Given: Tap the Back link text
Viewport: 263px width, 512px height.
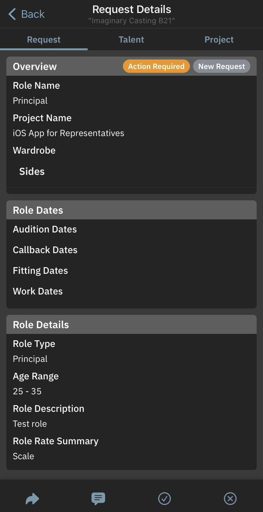Looking at the screenshot, I should (x=33, y=14).
